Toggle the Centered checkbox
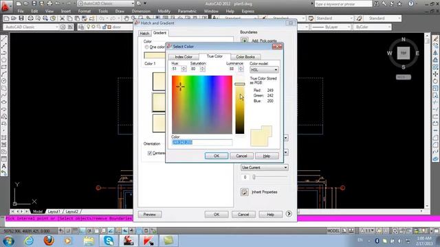Viewport: 440px width, 247px height. 150,153
